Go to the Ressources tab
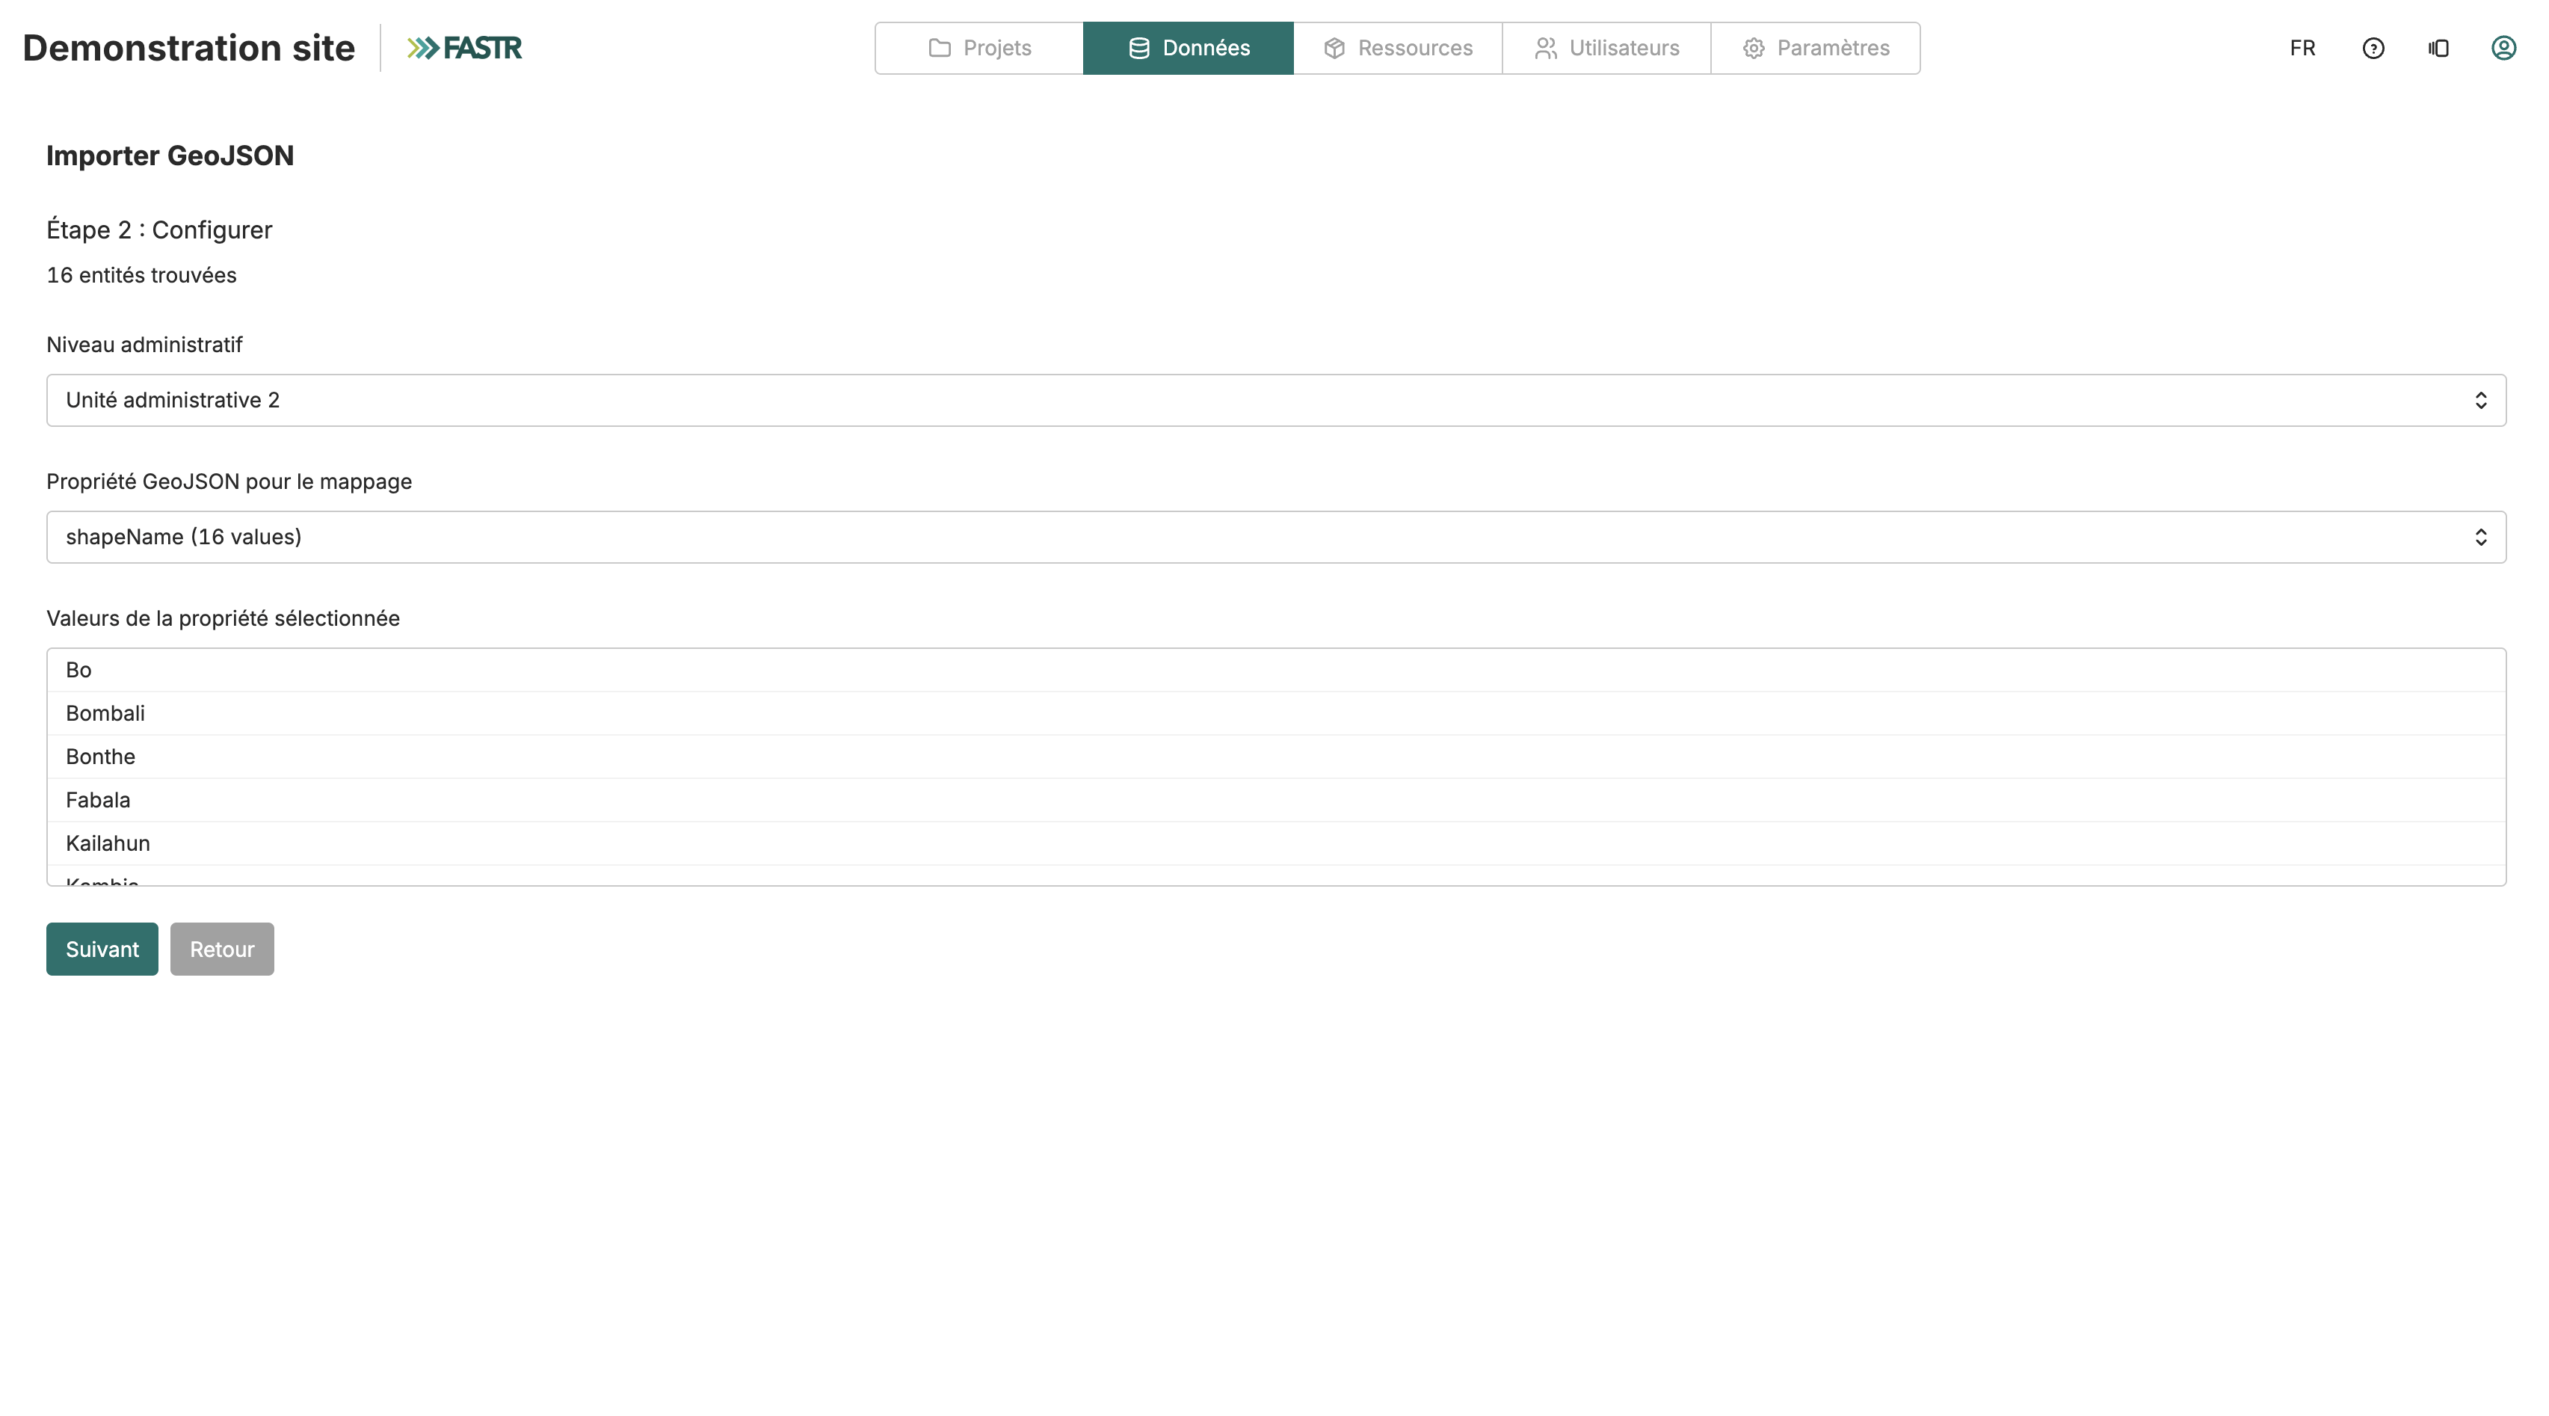2549x1416 pixels. 1397,49
